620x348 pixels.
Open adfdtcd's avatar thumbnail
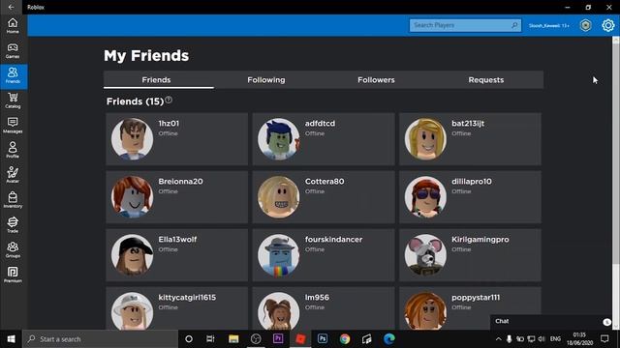pyautogui.click(x=279, y=139)
